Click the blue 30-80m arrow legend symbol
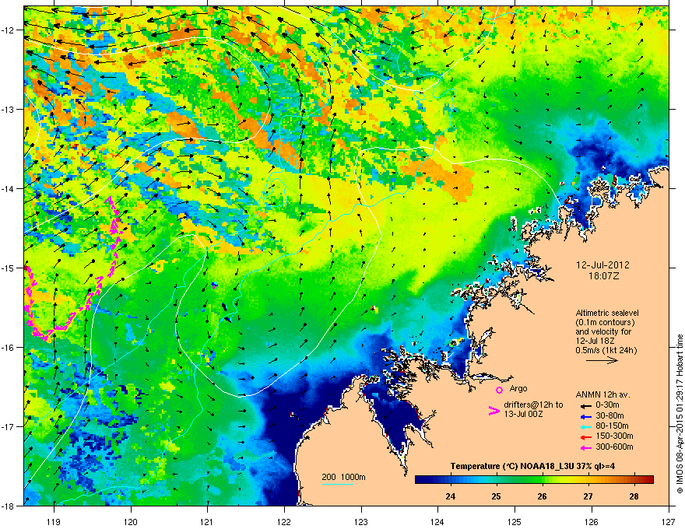Viewport: 685px width, 529px height. tap(585, 416)
